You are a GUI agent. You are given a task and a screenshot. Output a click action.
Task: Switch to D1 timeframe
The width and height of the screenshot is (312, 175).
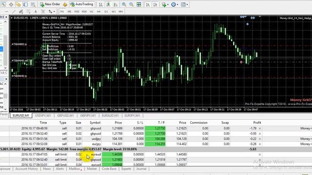click(106, 12)
